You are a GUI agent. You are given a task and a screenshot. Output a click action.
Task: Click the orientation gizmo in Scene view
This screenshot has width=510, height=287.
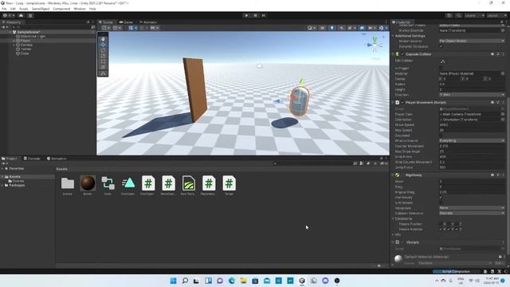(375, 45)
